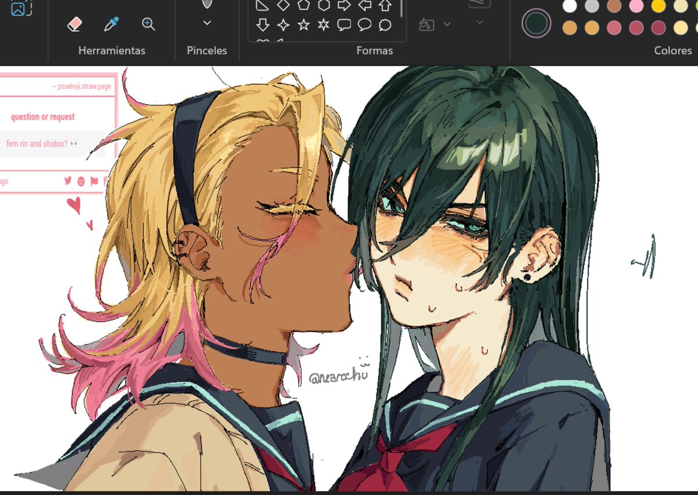Click the Pinceles group label

pos(207,51)
